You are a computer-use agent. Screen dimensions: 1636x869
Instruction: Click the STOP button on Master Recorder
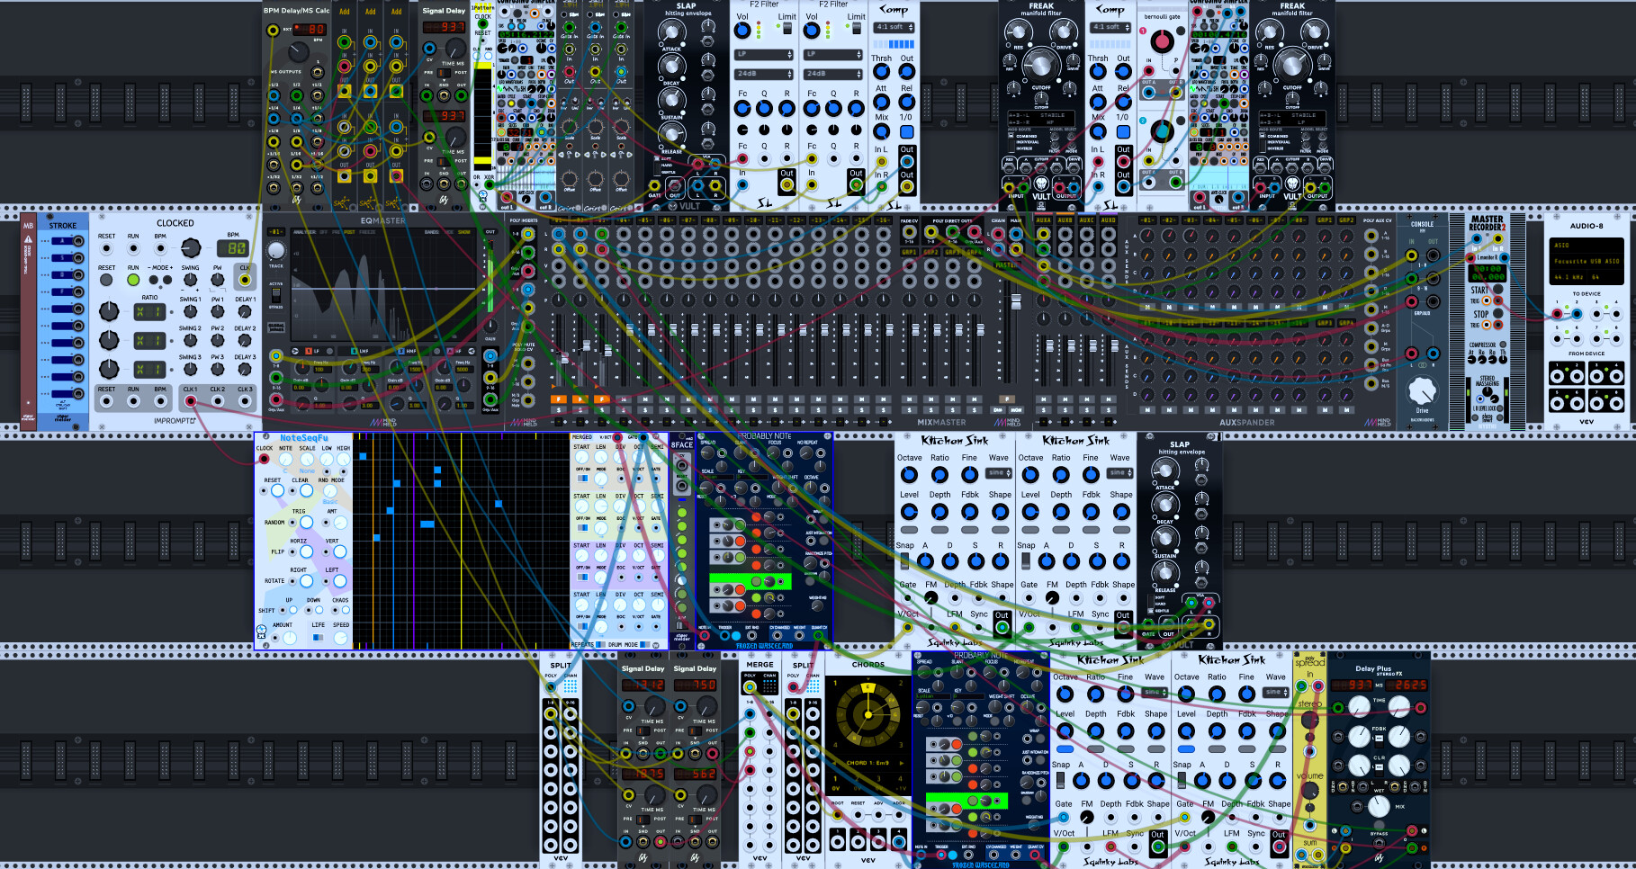[1498, 314]
